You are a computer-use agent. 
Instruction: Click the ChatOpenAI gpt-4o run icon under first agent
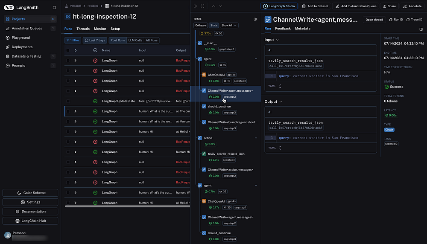click(x=204, y=75)
